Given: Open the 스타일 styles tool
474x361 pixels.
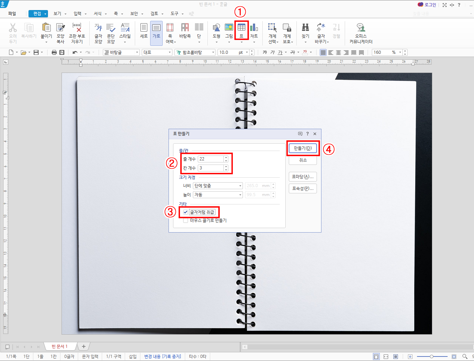Looking at the screenshot, I should pos(125,28).
